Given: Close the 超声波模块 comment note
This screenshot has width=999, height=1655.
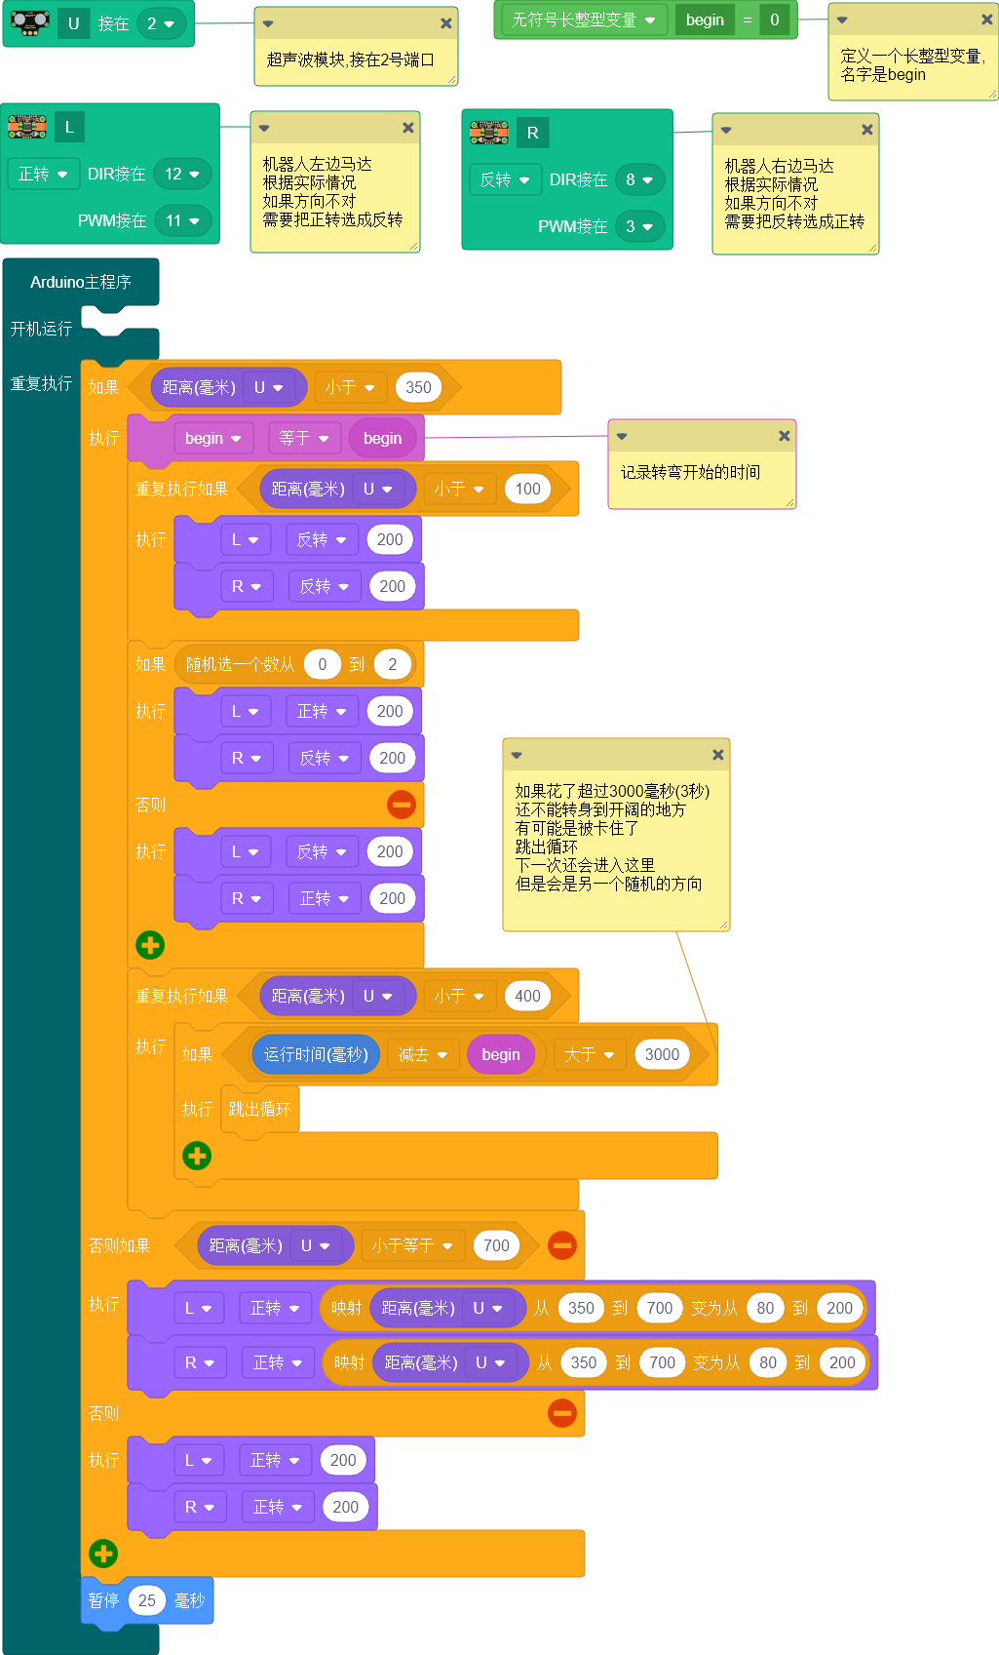Looking at the screenshot, I should (445, 23).
